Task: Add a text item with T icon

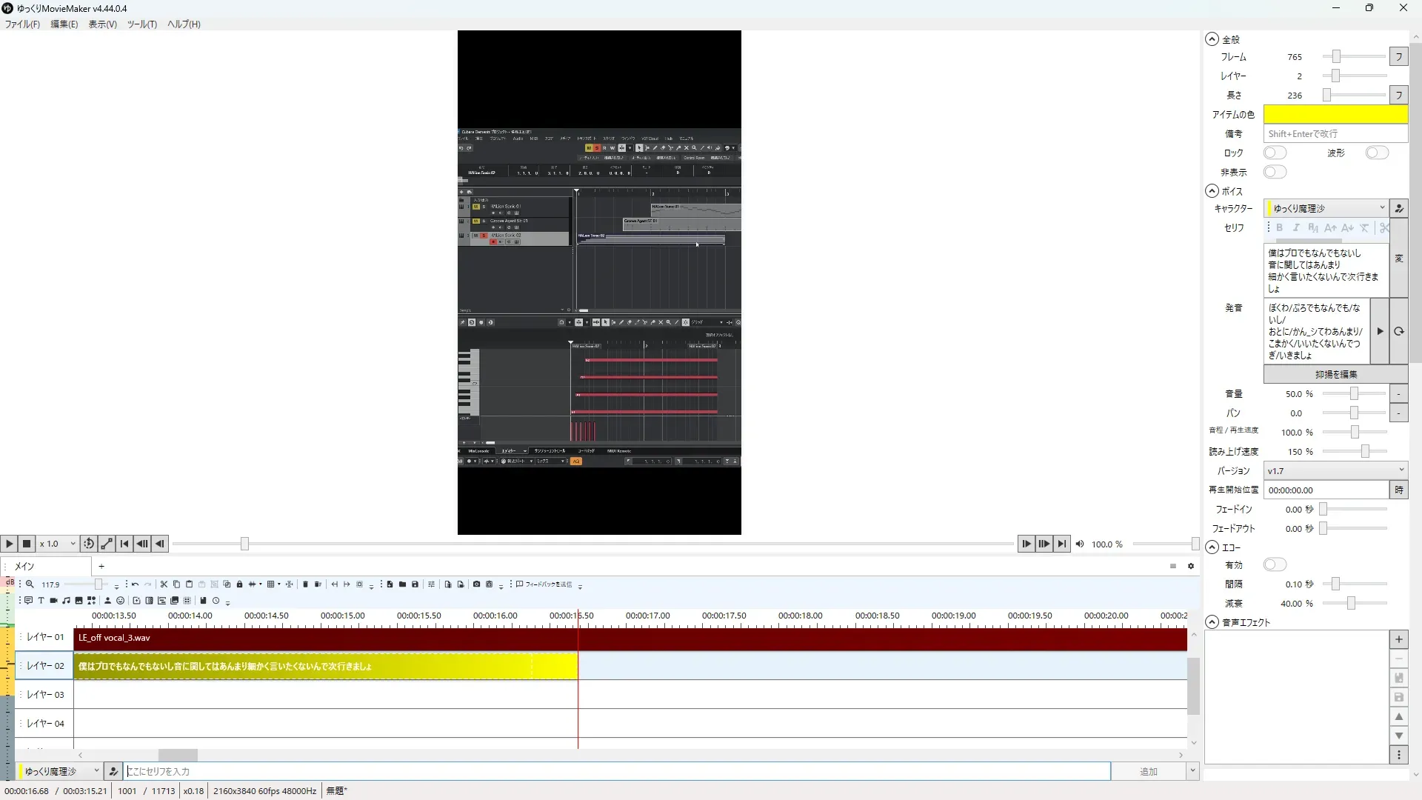Action: pyautogui.click(x=41, y=601)
